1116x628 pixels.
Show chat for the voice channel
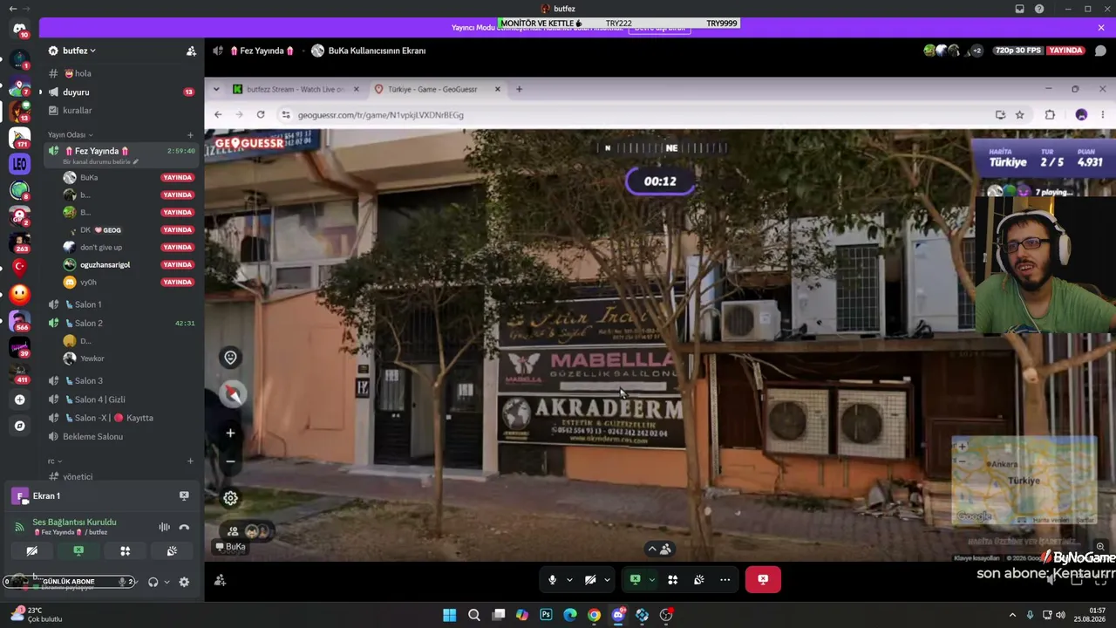(x=1100, y=51)
